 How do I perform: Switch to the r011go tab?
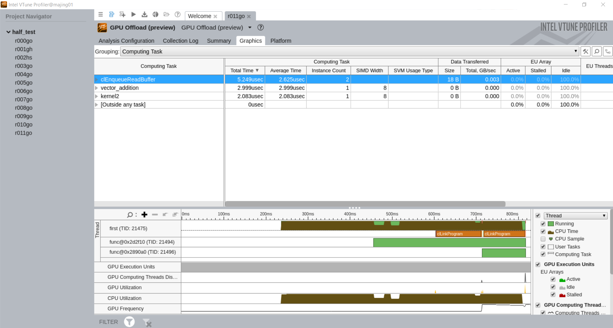(x=236, y=16)
